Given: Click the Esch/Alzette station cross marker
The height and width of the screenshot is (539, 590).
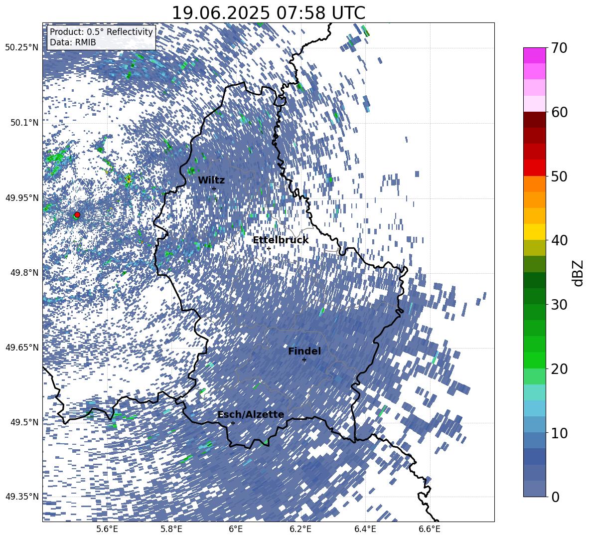Looking at the screenshot, I should tap(233, 423).
